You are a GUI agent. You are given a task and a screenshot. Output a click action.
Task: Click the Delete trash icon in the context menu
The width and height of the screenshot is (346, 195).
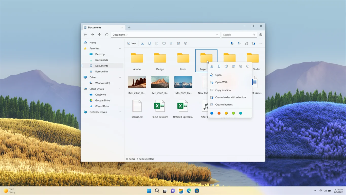241,66
